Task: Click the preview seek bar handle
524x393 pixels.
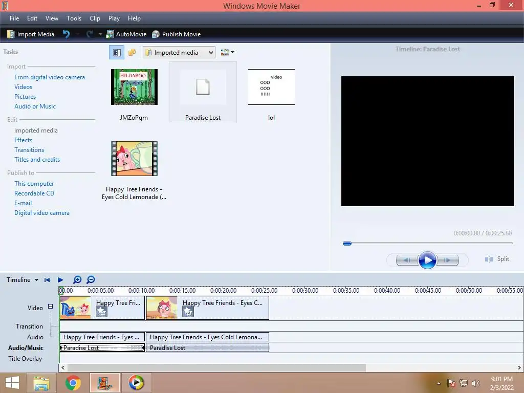Action: click(347, 243)
